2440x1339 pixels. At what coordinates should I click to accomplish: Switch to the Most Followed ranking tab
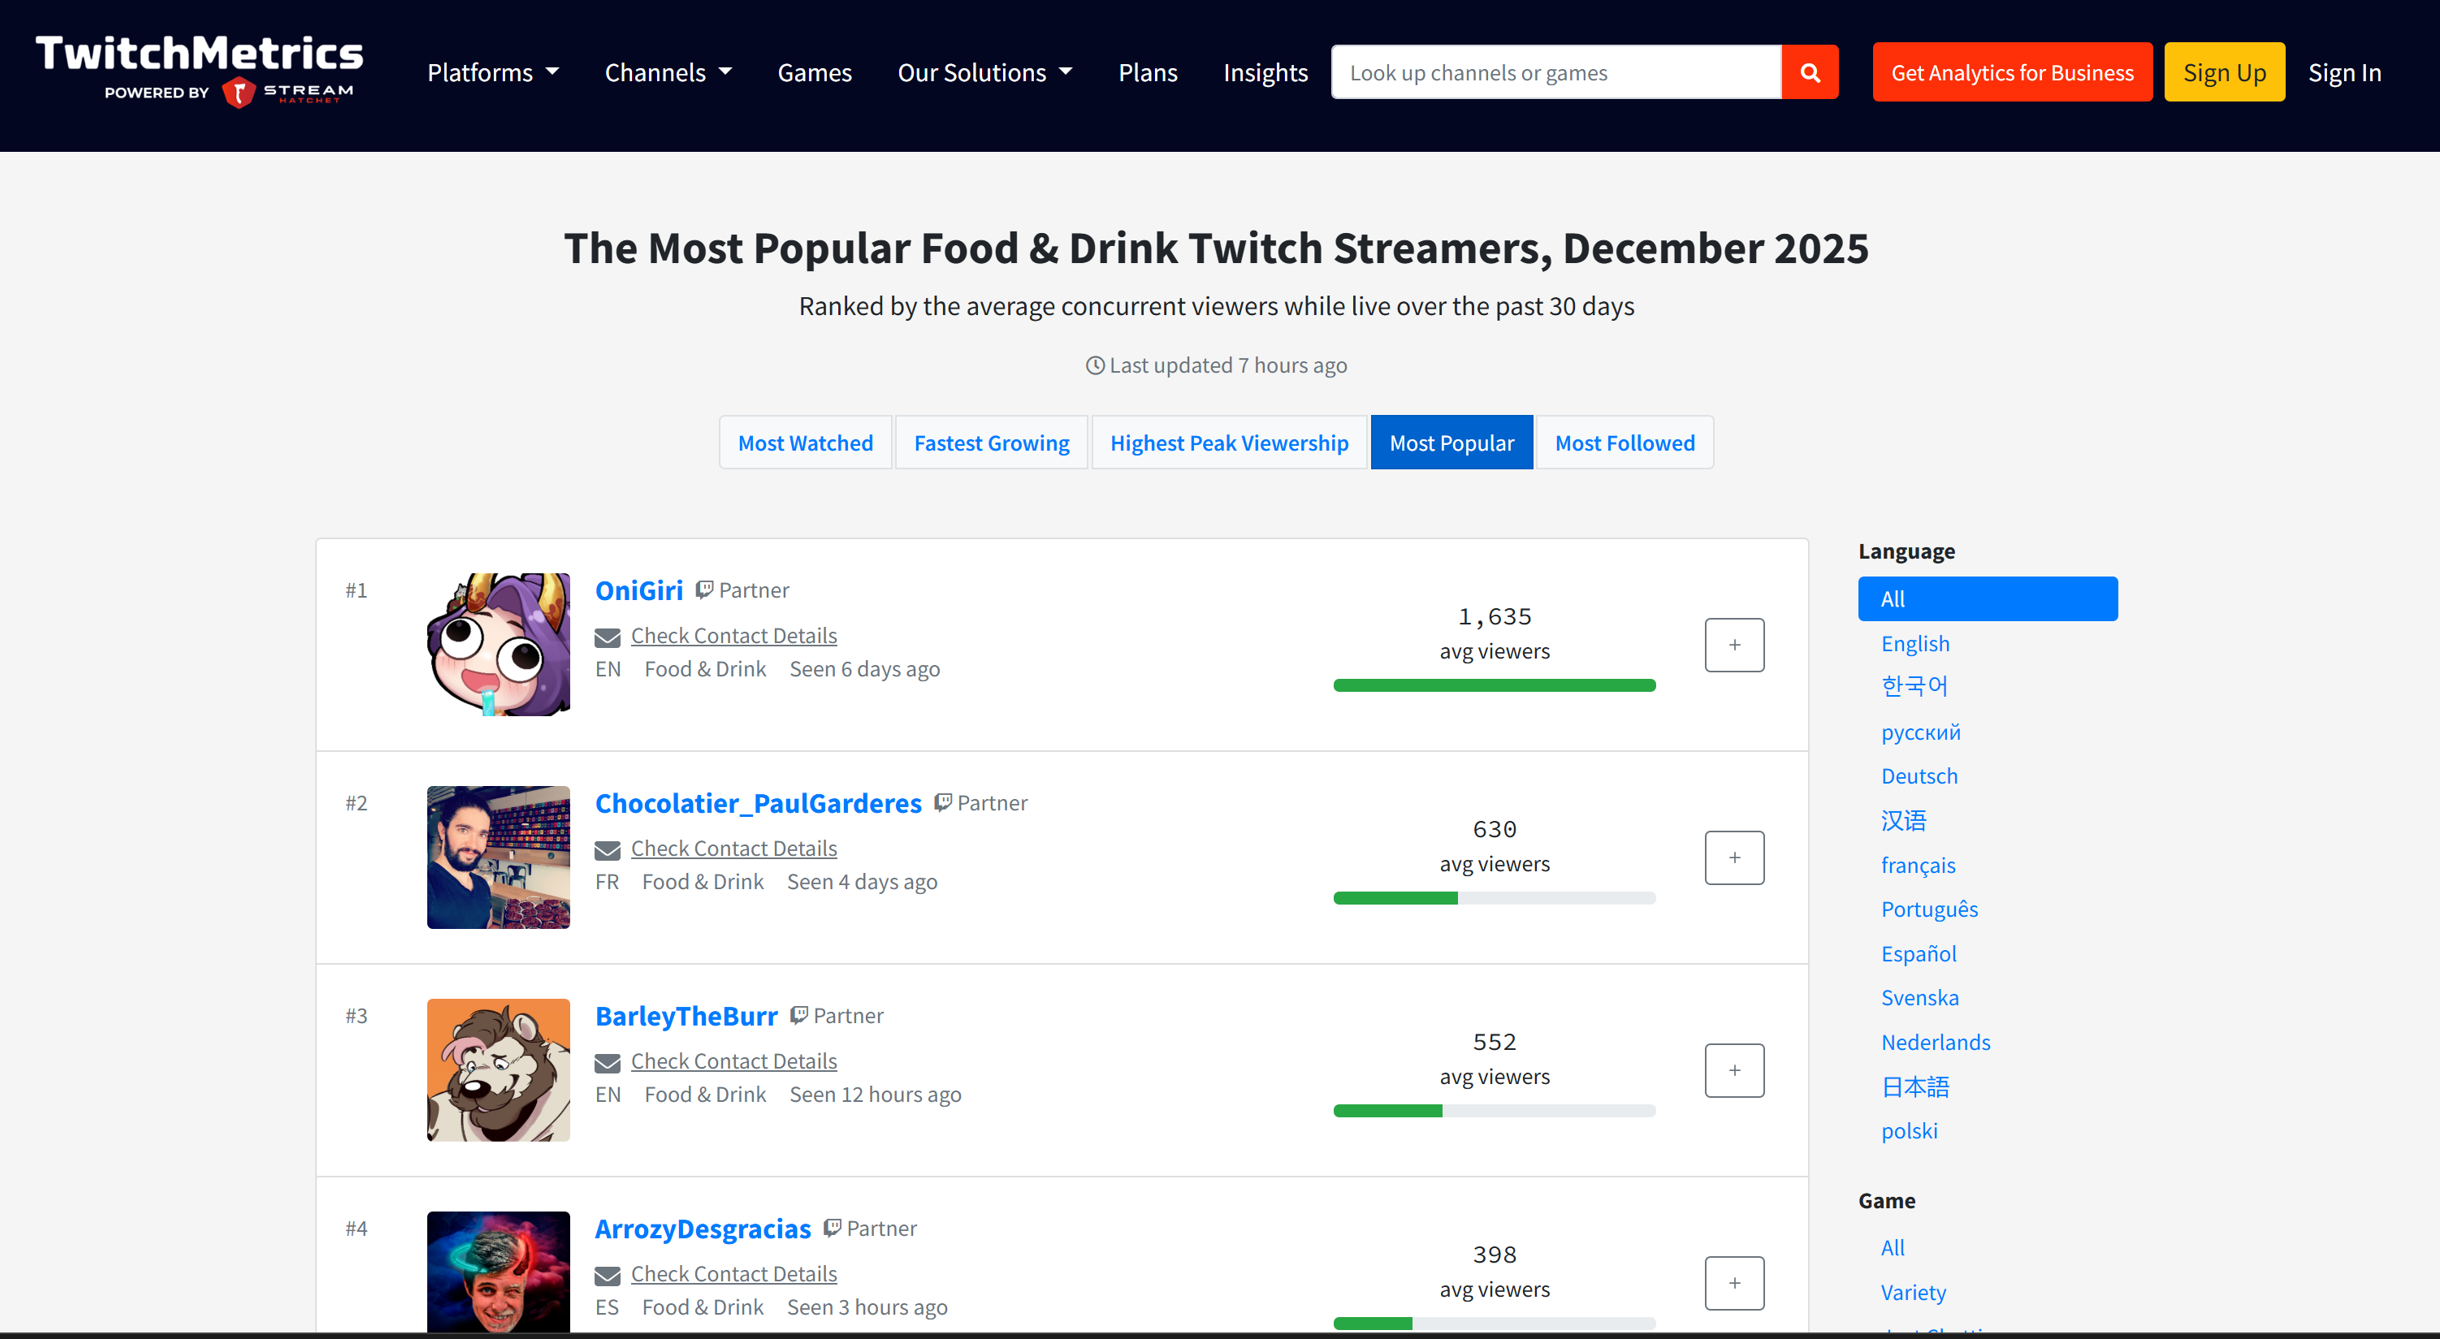(1624, 443)
